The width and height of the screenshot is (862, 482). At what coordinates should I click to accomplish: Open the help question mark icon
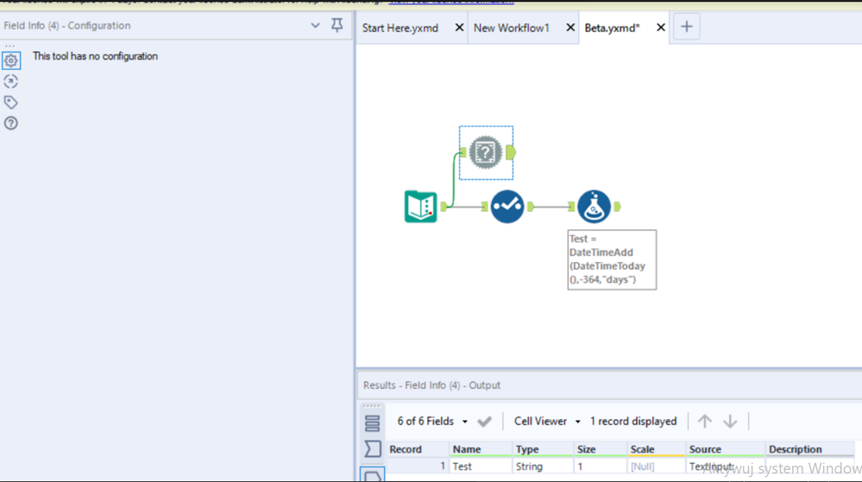pyautogui.click(x=11, y=123)
